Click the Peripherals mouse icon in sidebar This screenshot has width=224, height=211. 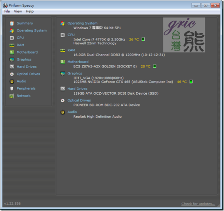pos(12,89)
